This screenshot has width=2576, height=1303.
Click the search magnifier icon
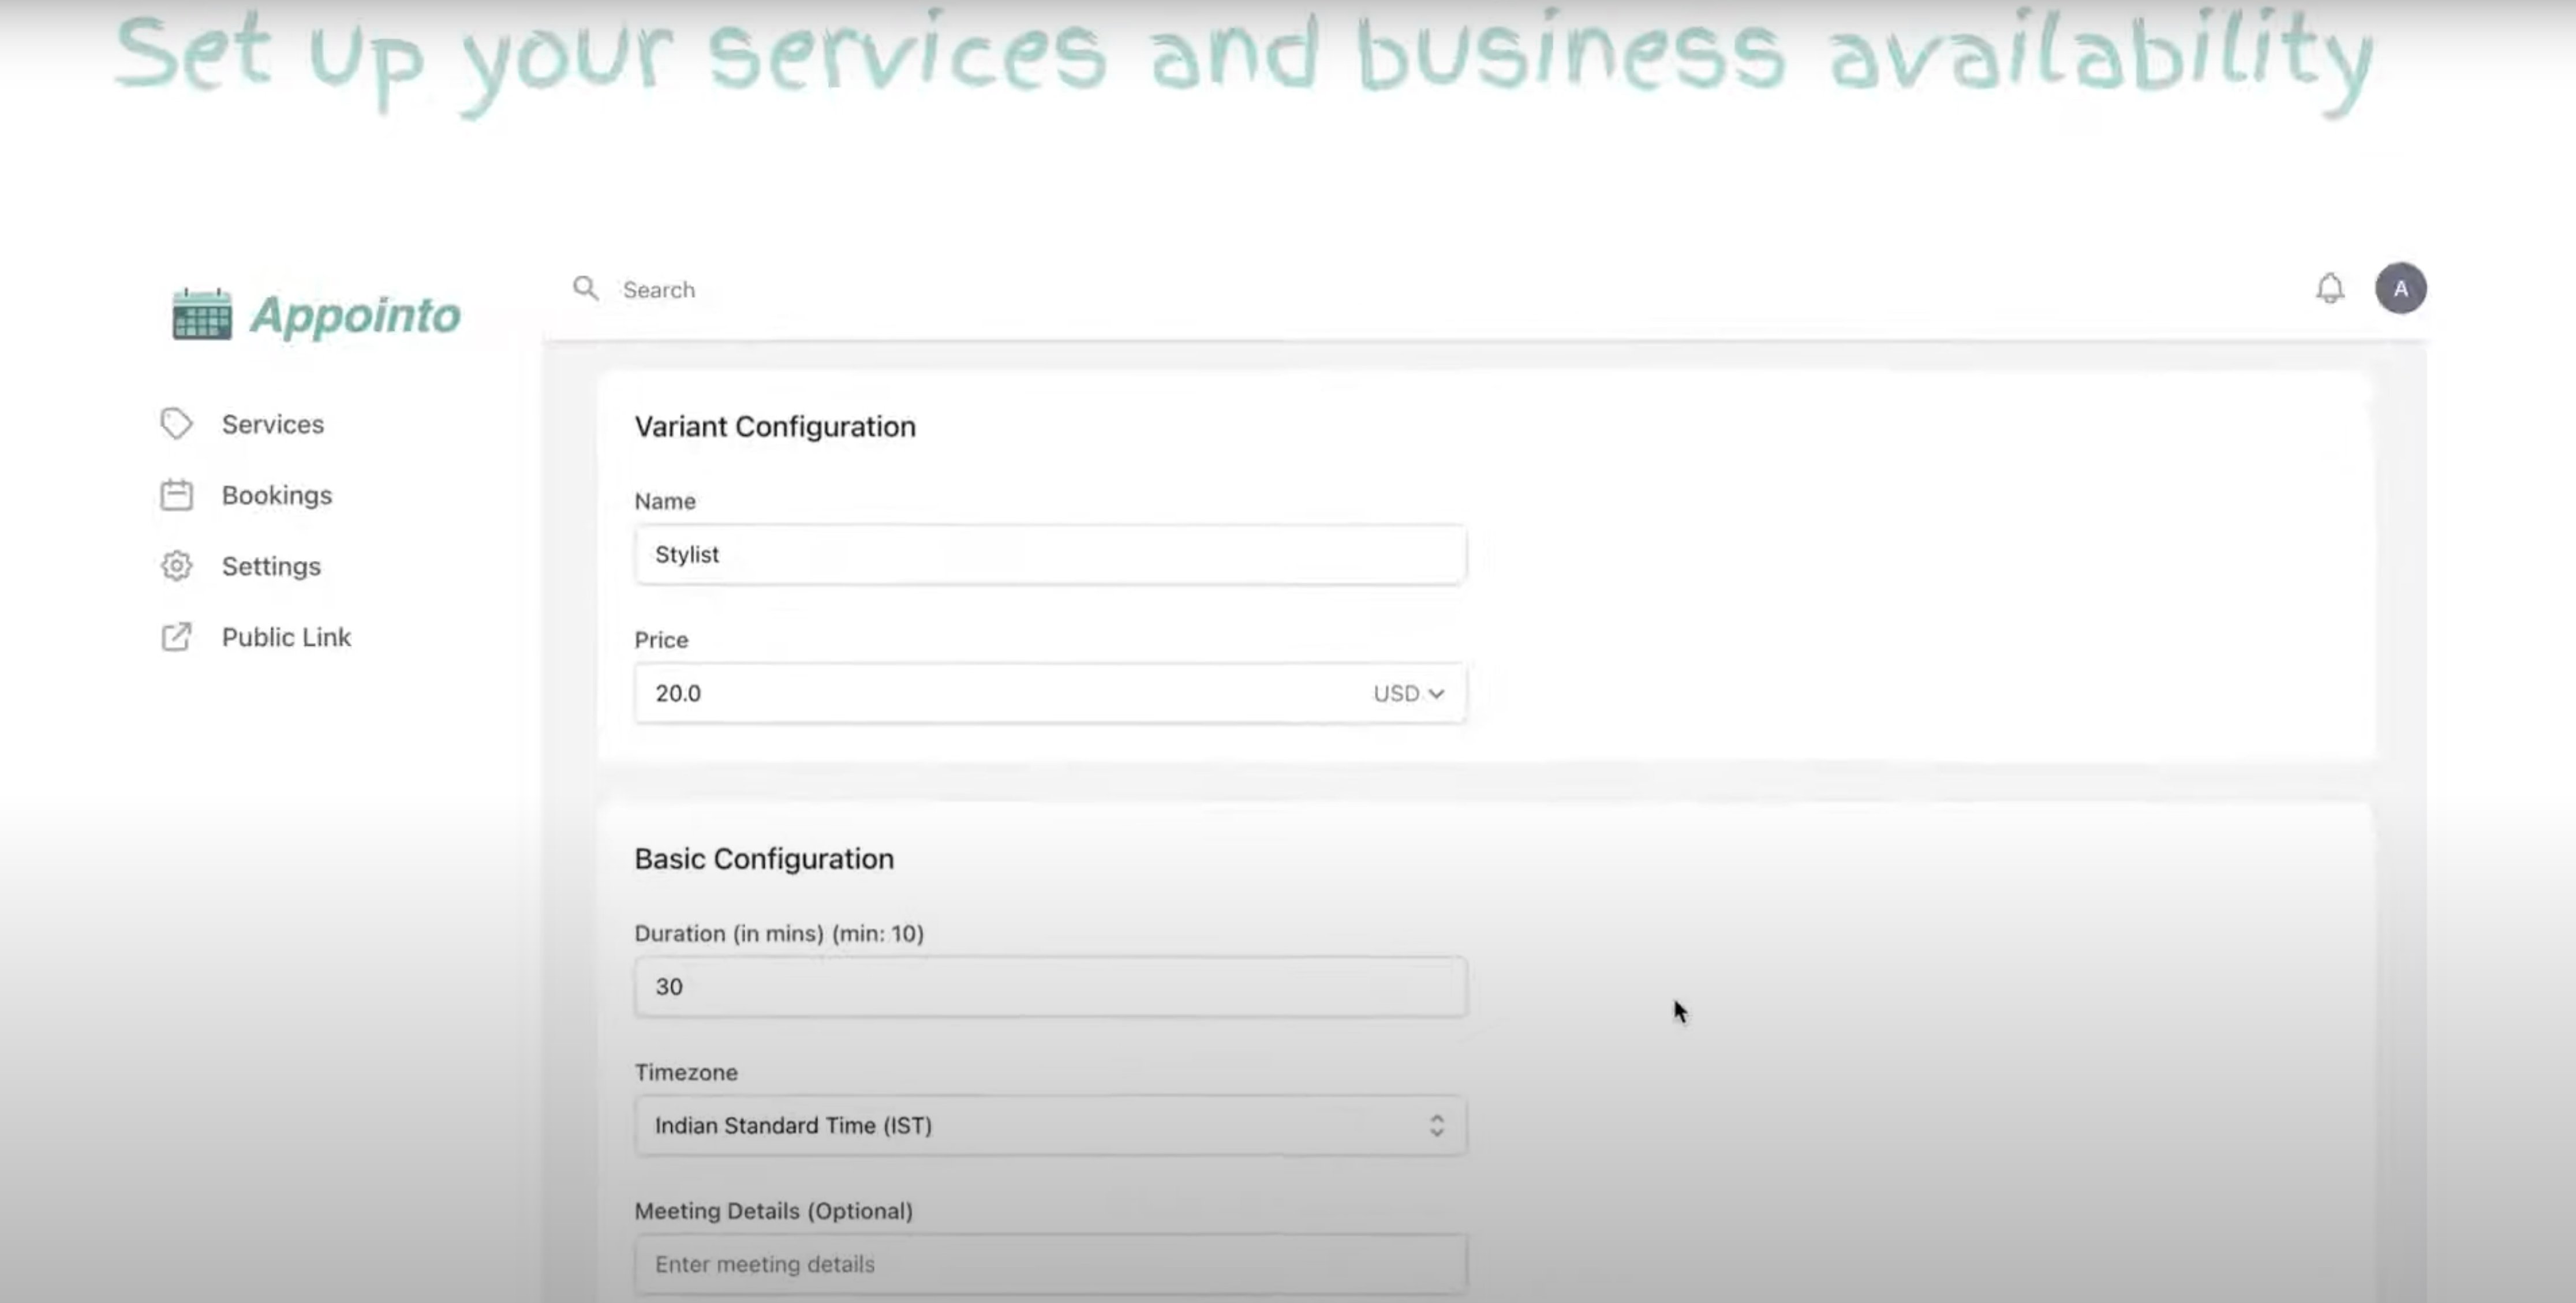[x=585, y=289]
